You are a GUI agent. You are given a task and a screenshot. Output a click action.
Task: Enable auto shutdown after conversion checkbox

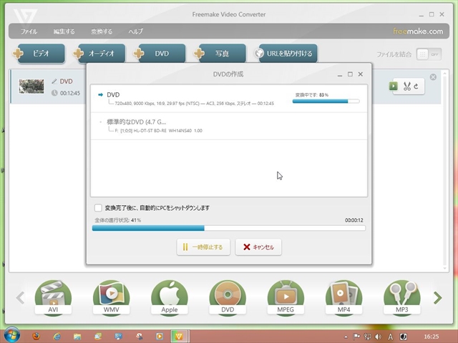(x=98, y=208)
